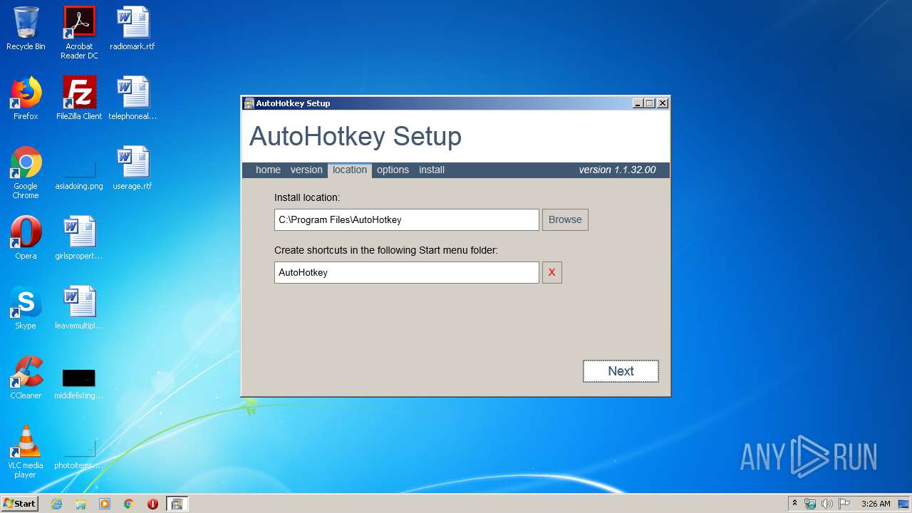Click the AutoHotkey Setup title bar icon
The image size is (912, 513).
pyautogui.click(x=249, y=103)
